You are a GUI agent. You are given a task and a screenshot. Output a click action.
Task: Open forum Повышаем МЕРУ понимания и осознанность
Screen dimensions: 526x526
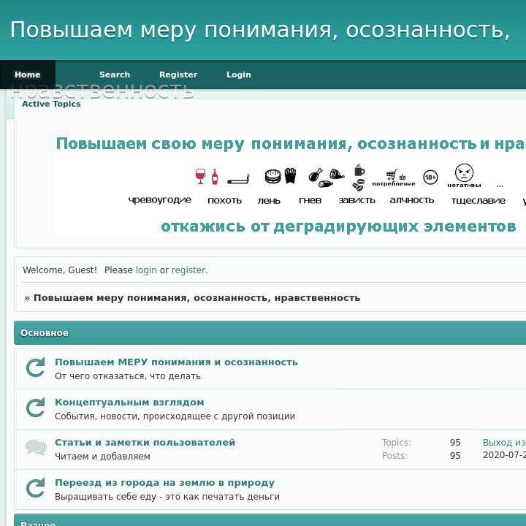coord(176,362)
